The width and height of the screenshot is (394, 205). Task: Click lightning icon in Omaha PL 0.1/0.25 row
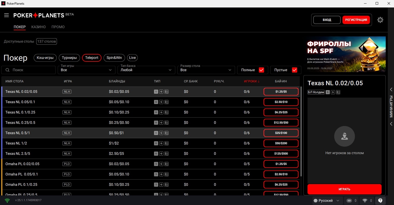(x=161, y=185)
